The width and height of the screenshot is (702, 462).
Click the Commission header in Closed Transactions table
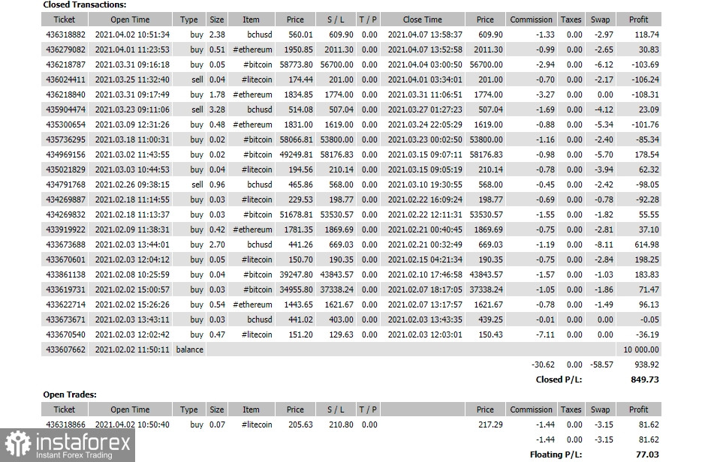pyautogui.click(x=531, y=19)
